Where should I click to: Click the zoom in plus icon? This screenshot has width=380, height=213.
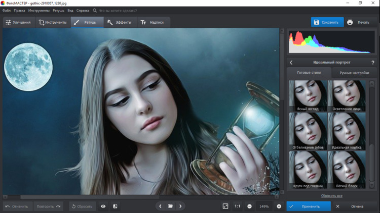pos(279,206)
